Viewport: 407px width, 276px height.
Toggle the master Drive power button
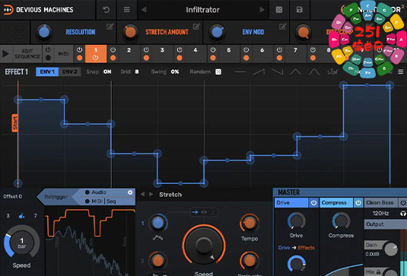[313, 202]
